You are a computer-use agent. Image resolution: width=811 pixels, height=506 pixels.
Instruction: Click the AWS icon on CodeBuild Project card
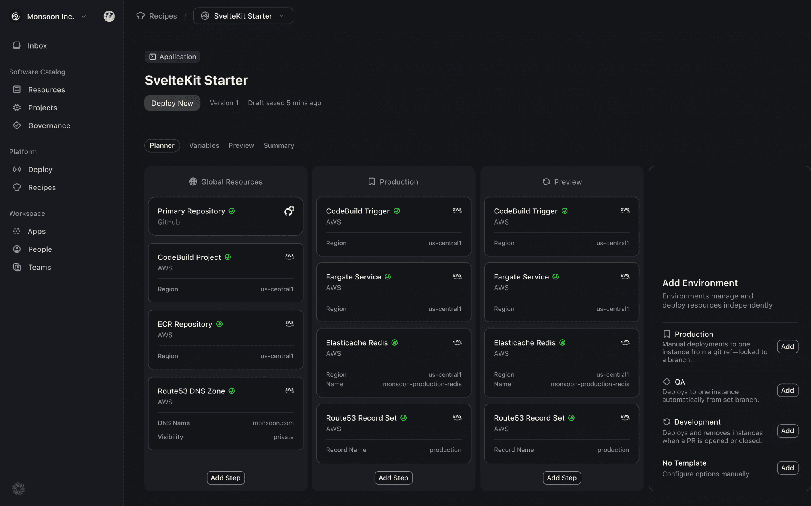[x=289, y=256]
